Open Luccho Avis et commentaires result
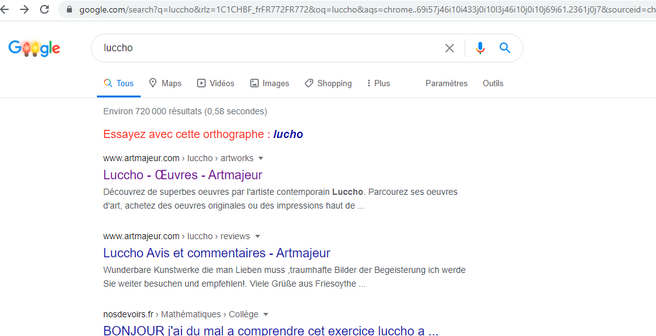656x336 pixels. click(x=217, y=253)
